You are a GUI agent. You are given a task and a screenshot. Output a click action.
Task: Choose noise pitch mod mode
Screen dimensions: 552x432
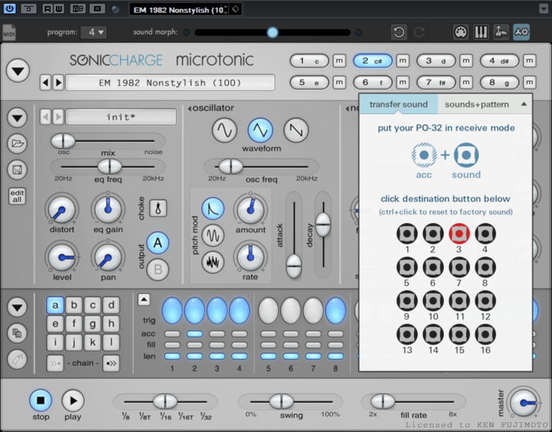(x=213, y=262)
